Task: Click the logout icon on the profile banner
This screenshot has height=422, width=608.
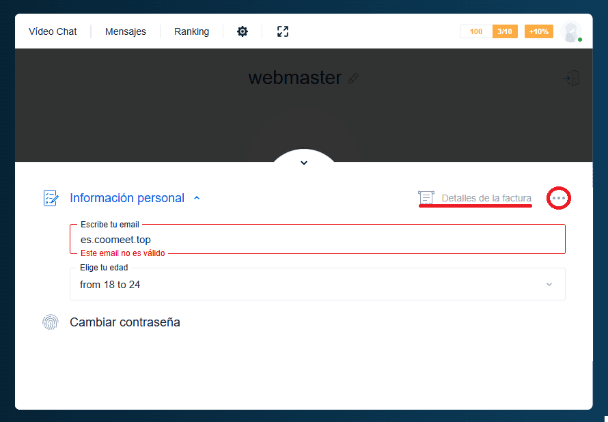Action: (x=572, y=78)
